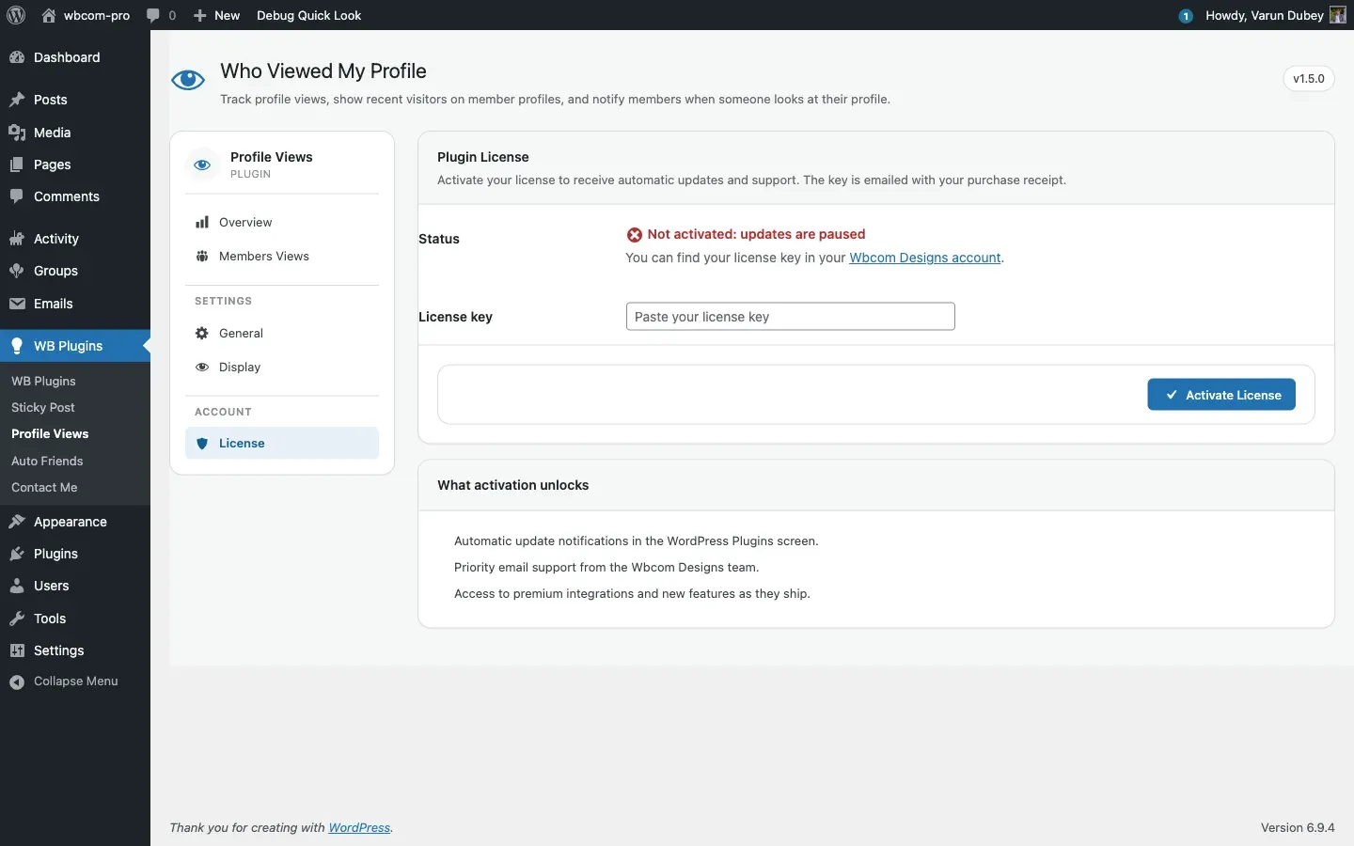Click the Emails envelope icon
This screenshot has height=846, width=1354.
pos(17,304)
